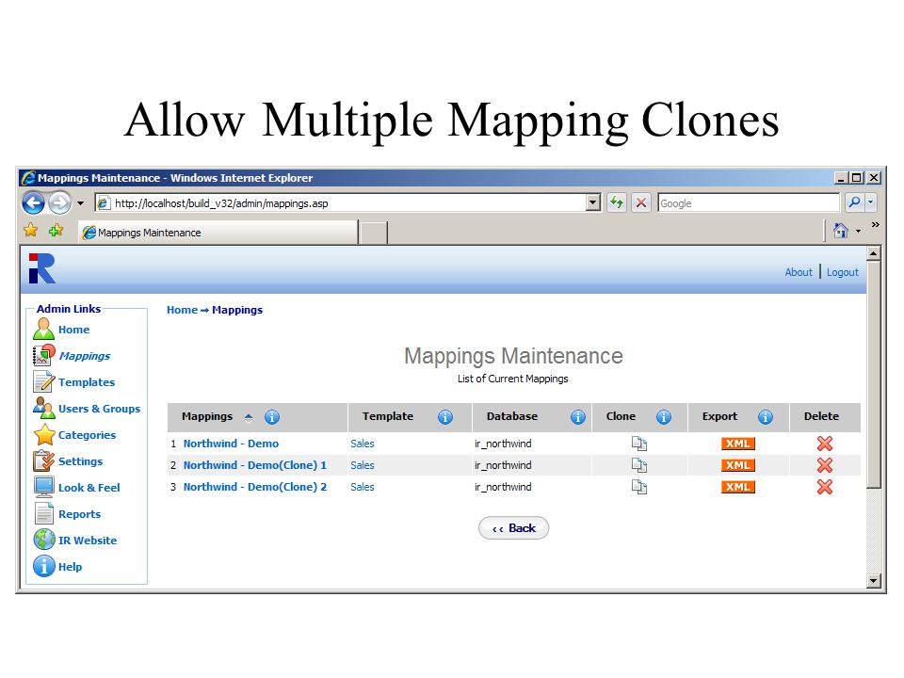Export Northwind - Demo(Clone) 1 as XML
904x678 pixels.
pyautogui.click(x=738, y=465)
